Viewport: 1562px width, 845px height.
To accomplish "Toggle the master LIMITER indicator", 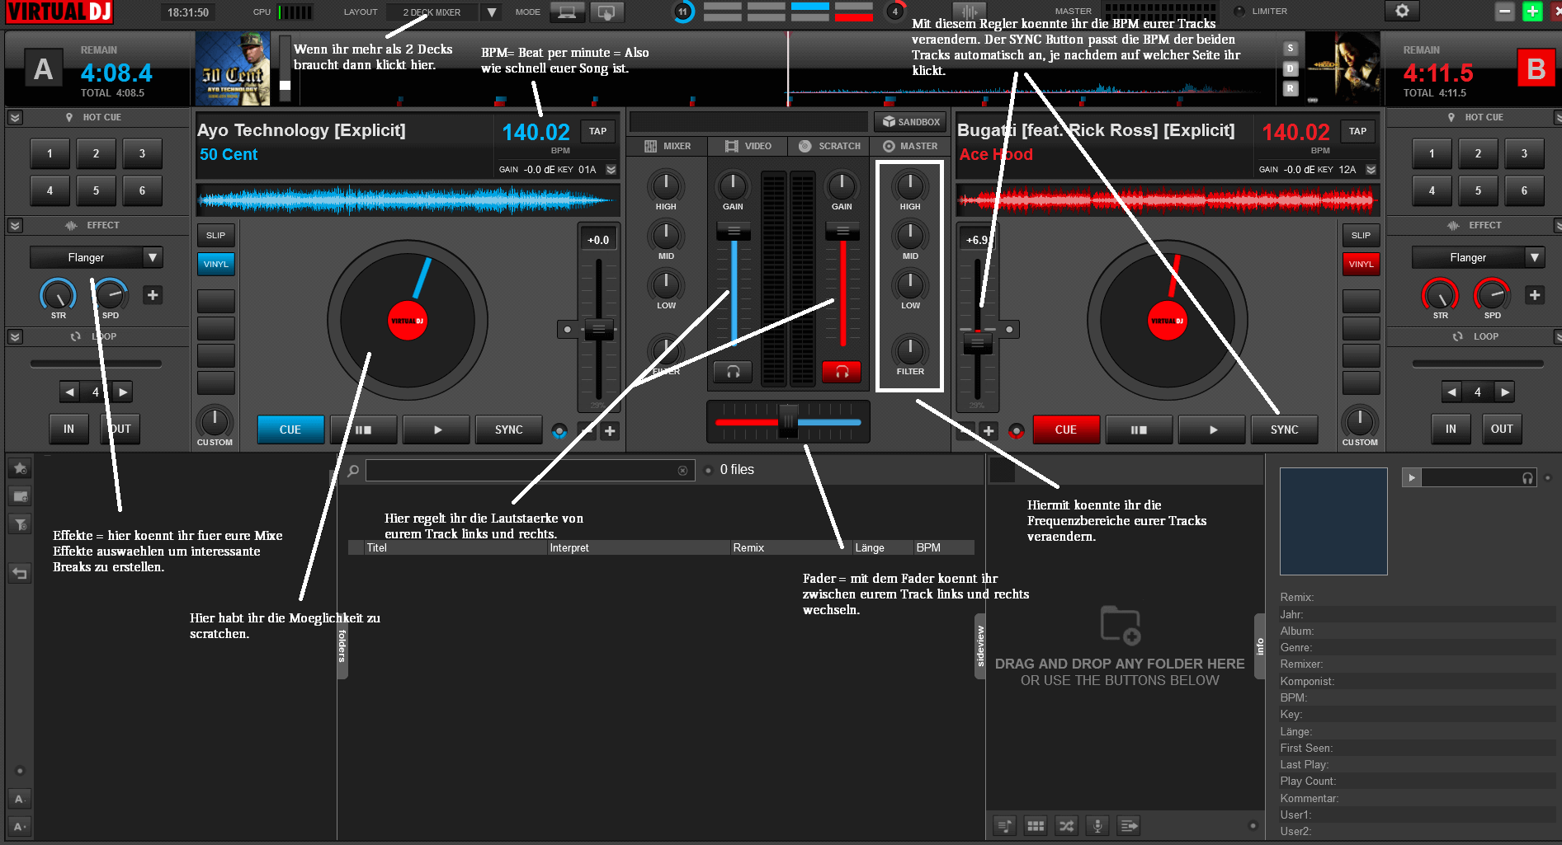I will pyautogui.click(x=1239, y=12).
